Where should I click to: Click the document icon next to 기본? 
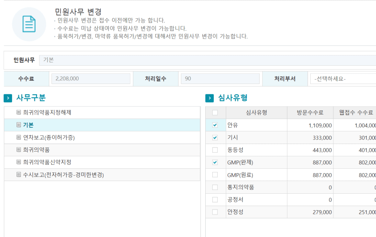19,125
